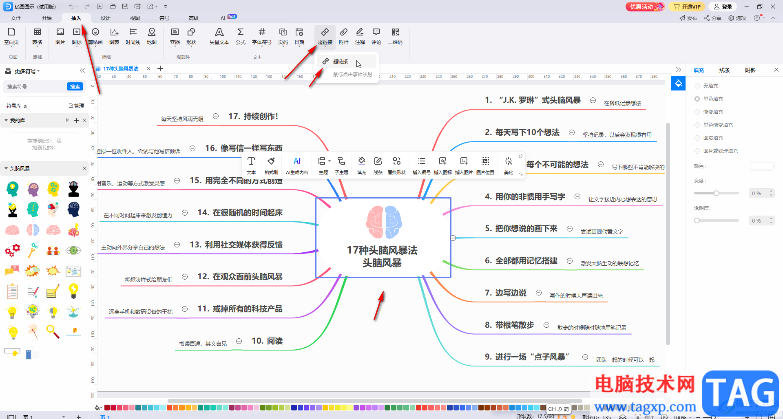Viewport: 783px width, 419px height.
Task: Click the 搜索符号 search field
Action: point(35,86)
